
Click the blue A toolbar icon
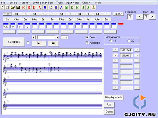point(61,8)
